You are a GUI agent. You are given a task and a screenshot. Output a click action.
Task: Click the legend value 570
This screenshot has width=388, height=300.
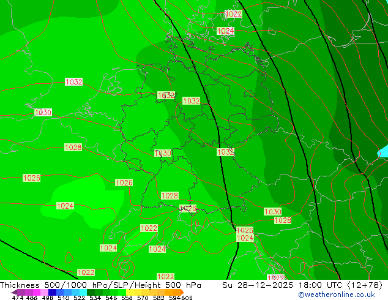(x=143, y=298)
